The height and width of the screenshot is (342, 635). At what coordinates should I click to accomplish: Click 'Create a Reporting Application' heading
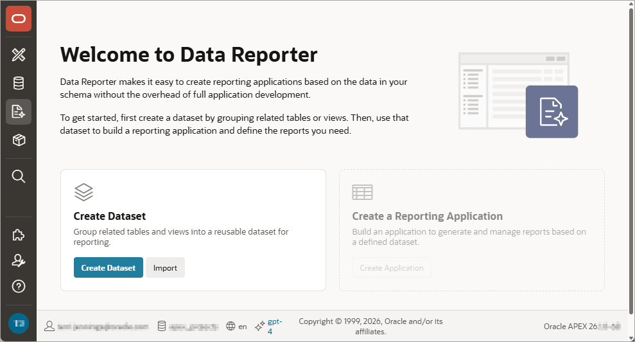click(x=427, y=216)
